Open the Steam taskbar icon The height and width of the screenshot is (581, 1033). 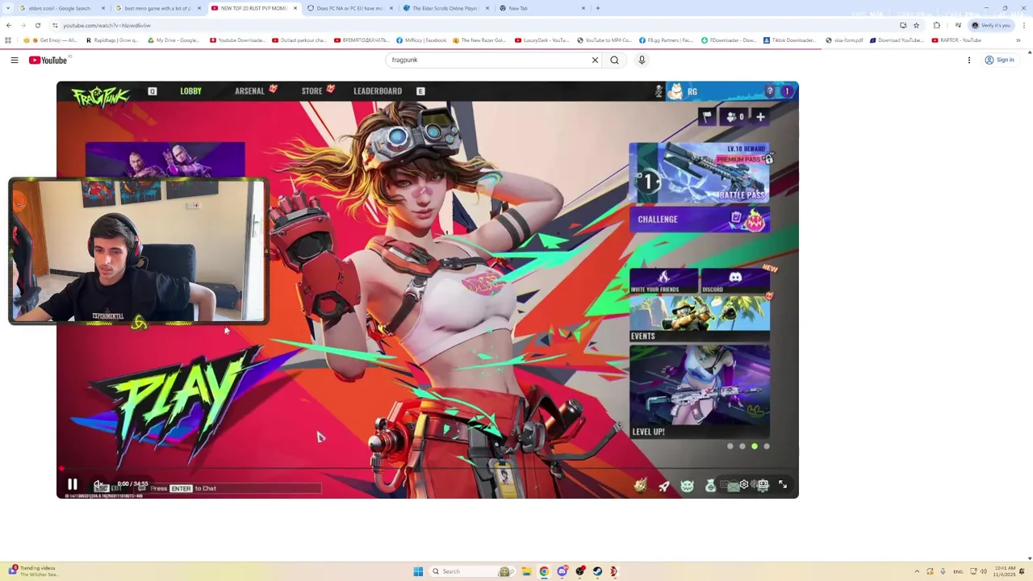point(597,571)
